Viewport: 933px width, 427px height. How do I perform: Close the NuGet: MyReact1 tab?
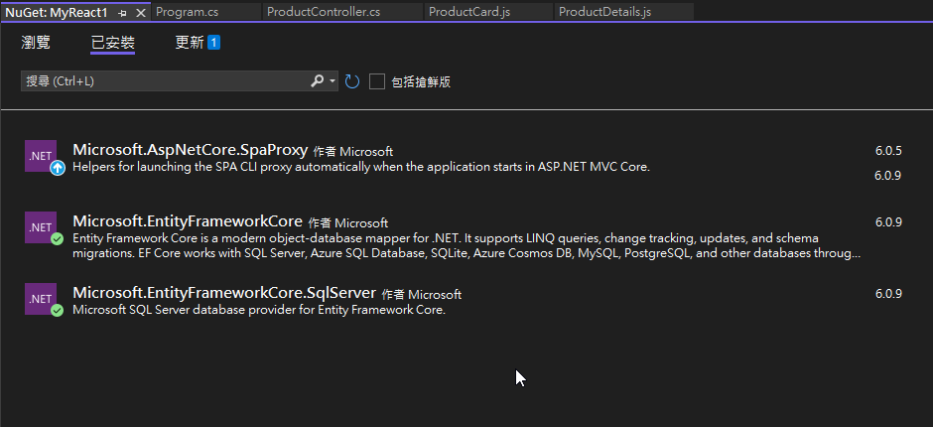point(140,13)
